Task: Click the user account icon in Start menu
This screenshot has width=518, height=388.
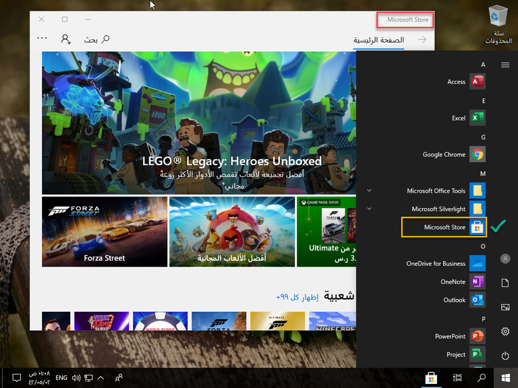Action: click(505, 259)
